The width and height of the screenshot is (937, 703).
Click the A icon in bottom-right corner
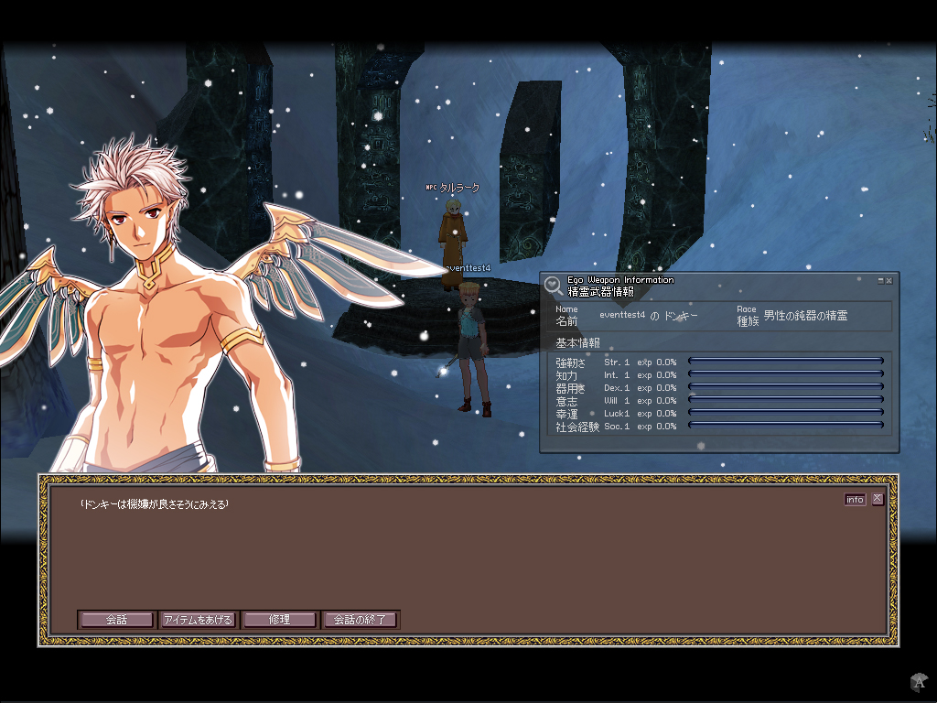919,682
